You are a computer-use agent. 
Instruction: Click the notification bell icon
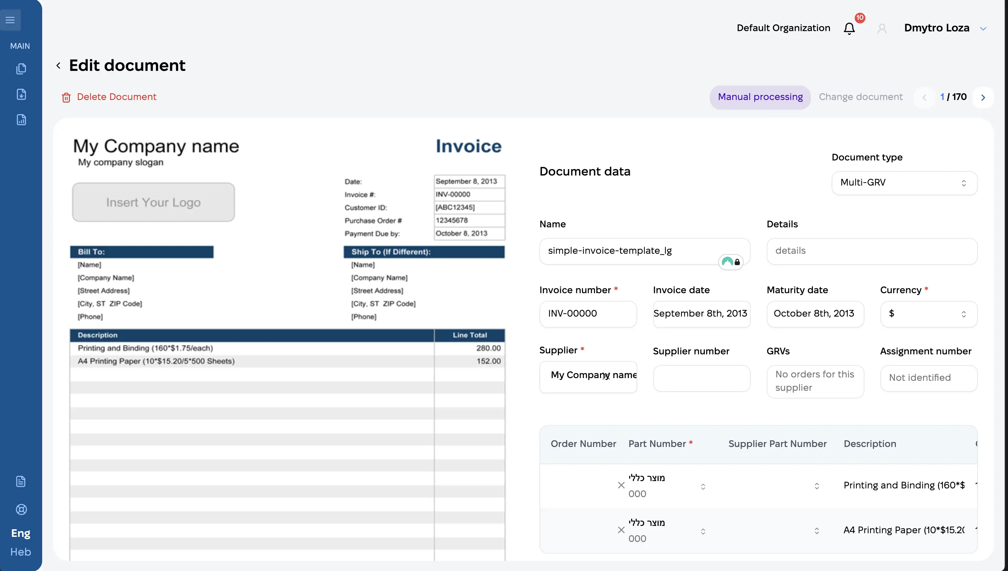pyautogui.click(x=849, y=28)
